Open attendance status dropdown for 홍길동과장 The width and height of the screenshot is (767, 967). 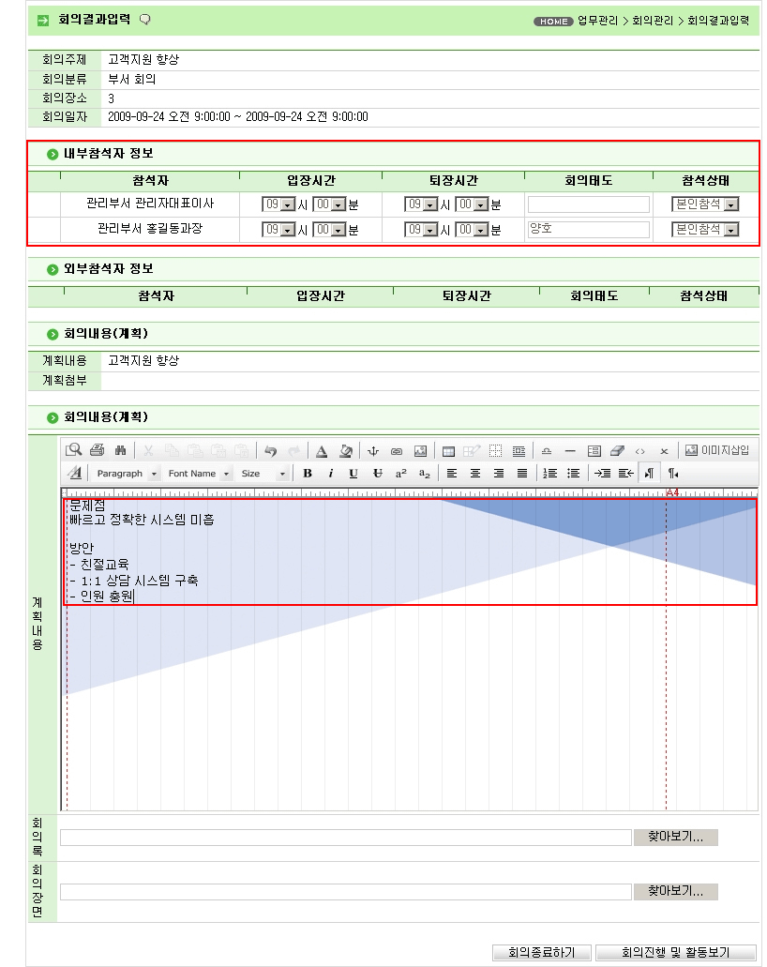[730, 230]
